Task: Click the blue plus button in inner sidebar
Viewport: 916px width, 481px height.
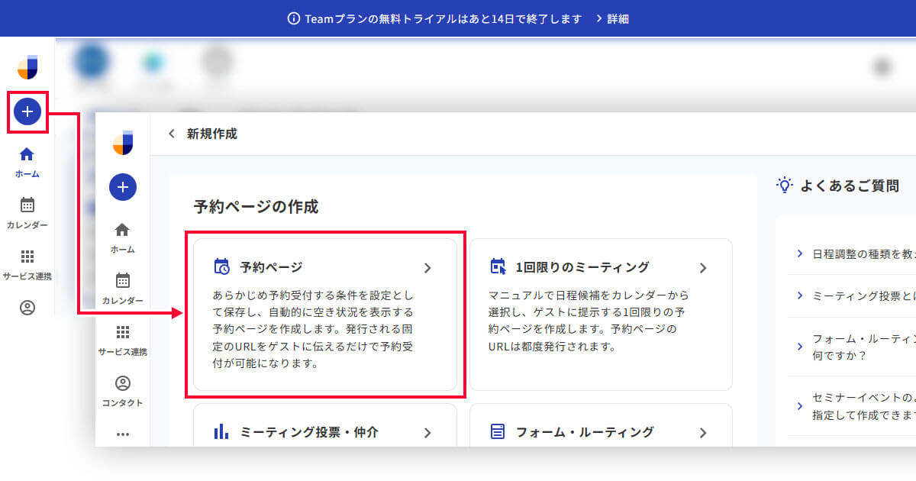Action: pyautogui.click(x=123, y=187)
